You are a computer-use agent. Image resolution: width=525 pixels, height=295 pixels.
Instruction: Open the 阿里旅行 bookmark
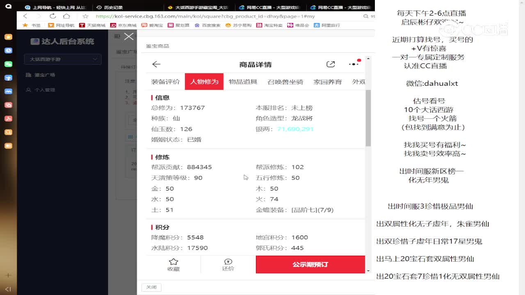coord(327,25)
